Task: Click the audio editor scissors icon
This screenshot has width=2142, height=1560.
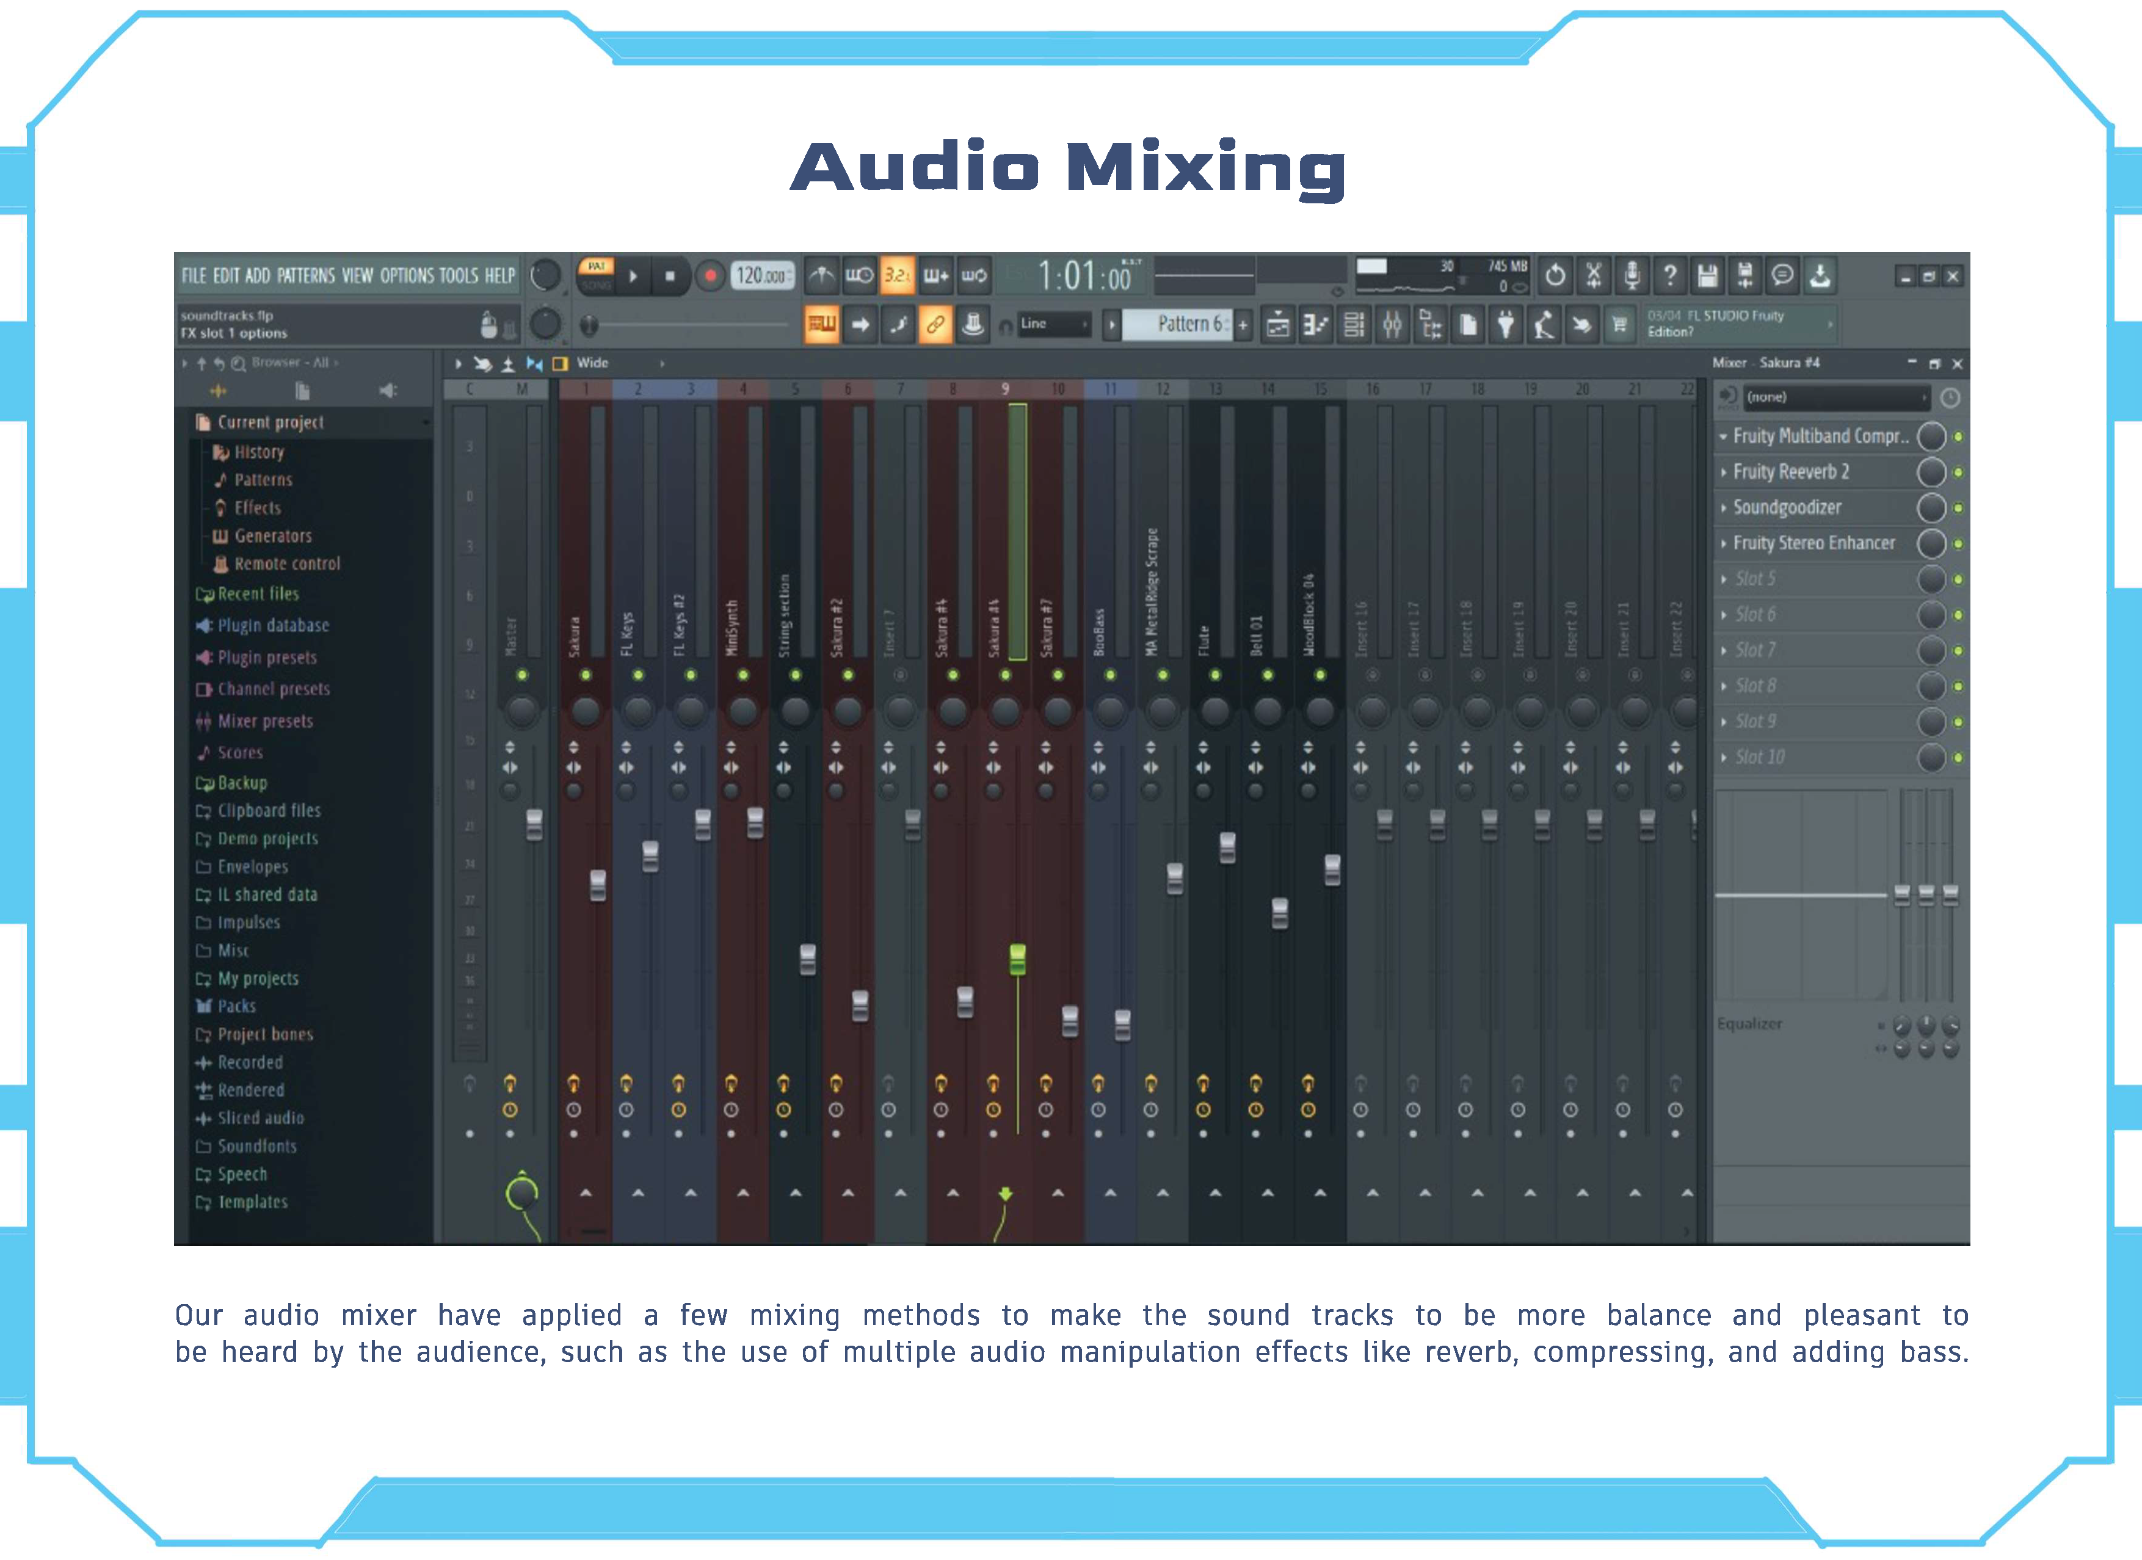Action: tap(1593, 276)
